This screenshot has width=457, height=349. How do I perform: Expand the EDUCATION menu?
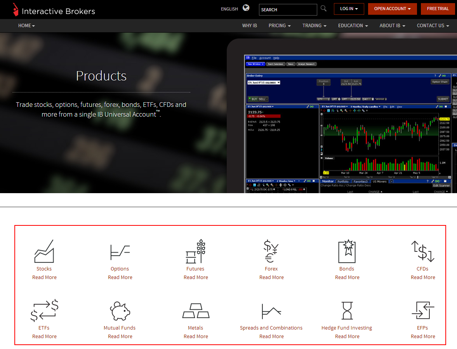point(353,26)
